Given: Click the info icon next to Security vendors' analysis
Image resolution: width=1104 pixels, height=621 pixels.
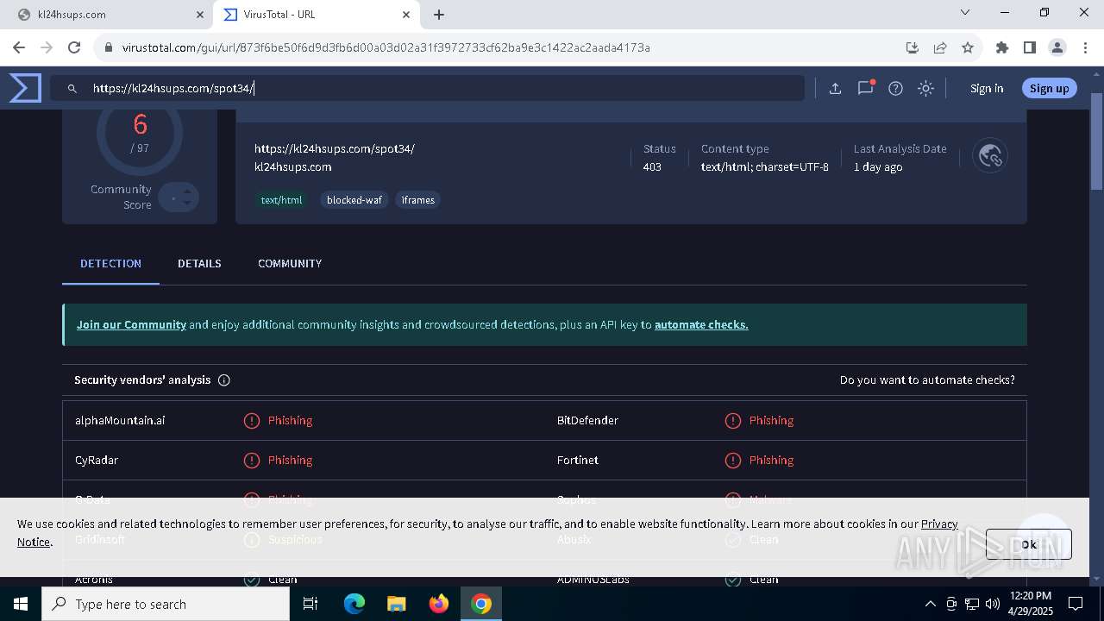Looking at the screenshot, I should (224, 380).
